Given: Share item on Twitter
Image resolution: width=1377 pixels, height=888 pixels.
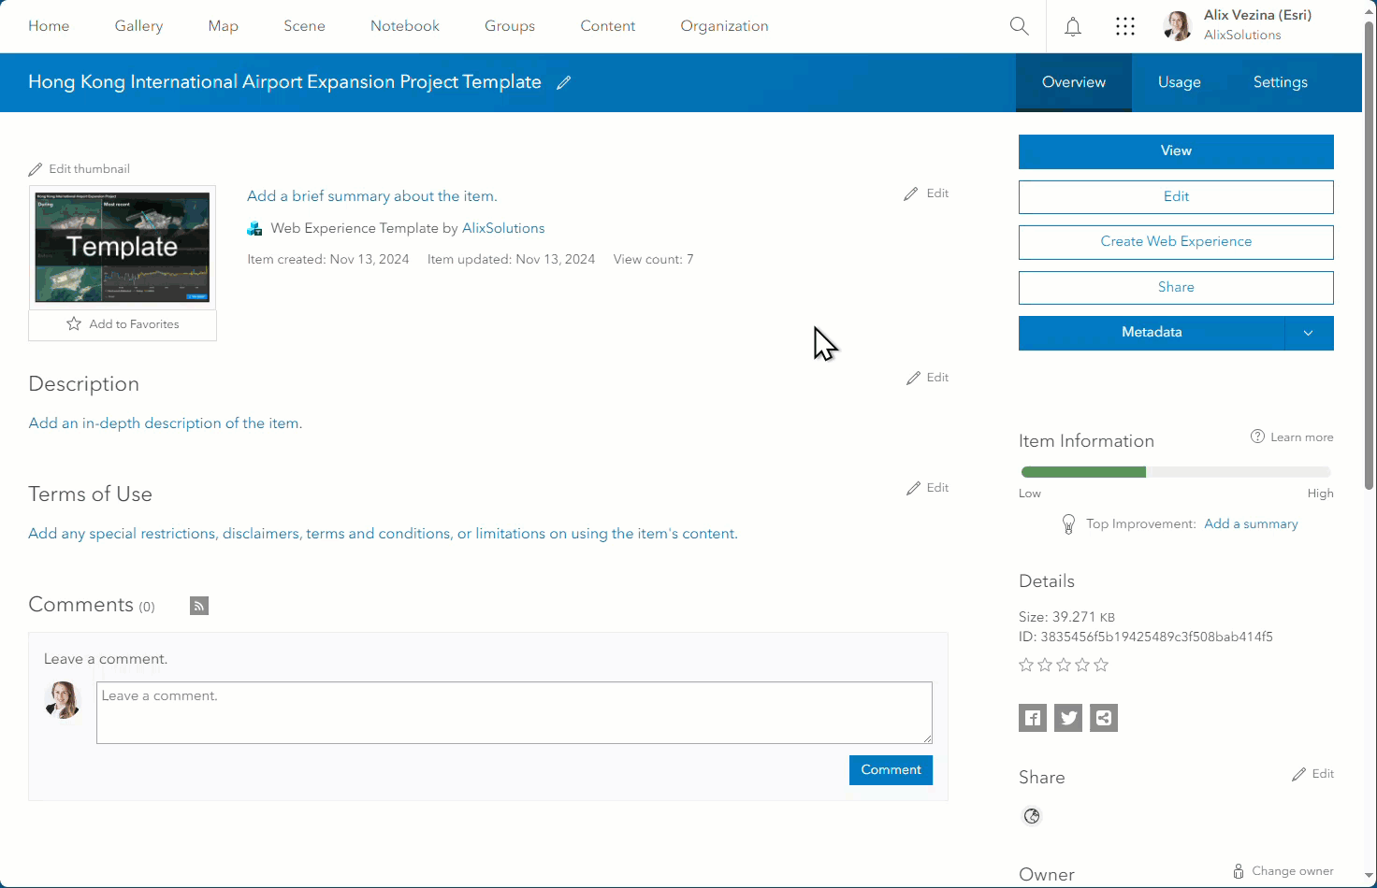Looking at the screenshot, I should (x=1068, y=718).
